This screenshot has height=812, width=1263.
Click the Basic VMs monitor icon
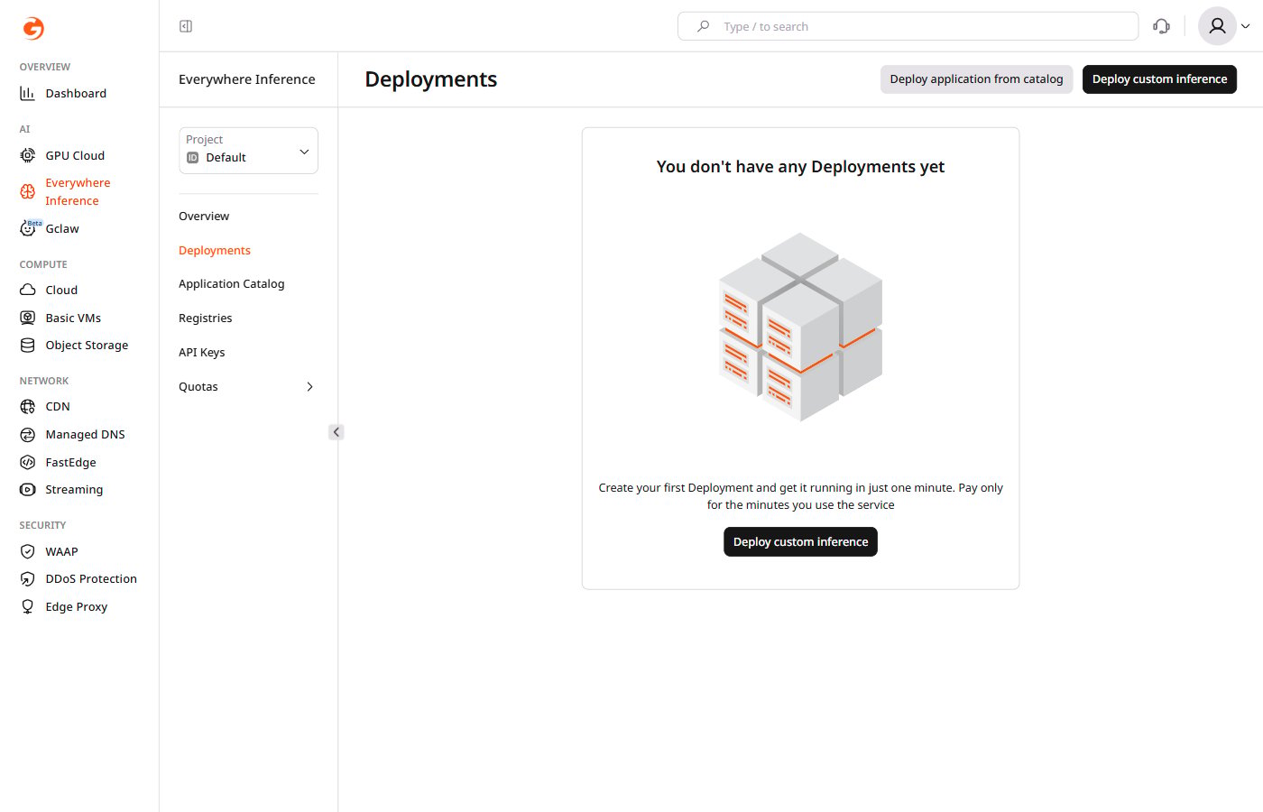[x=28, y=318]
